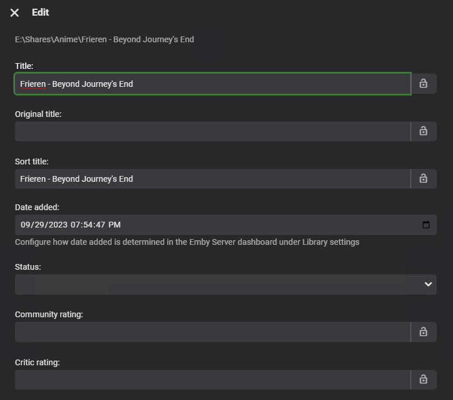Click into the Original title field
Image resolution: width=453 pixels, height=400 pixels.
(x=212, y=131)
